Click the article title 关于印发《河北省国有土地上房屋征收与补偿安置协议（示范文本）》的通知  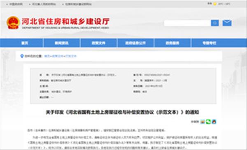(x=122, y=112)
